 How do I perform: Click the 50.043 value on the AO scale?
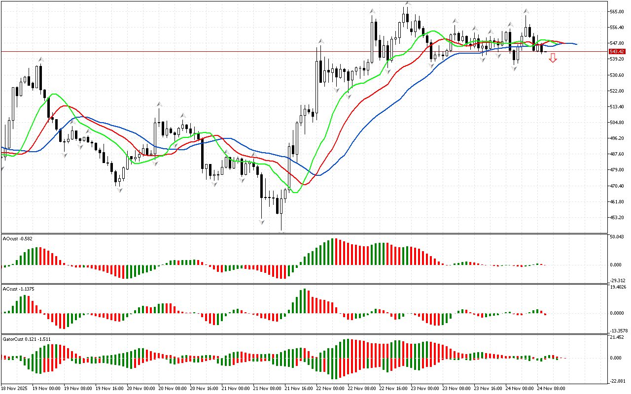[x=617, y=237]
